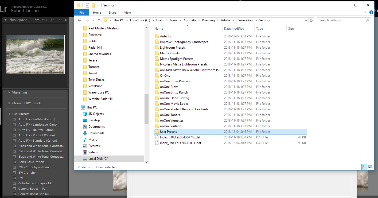
Task: Apply Auto Fix - Landscape (Canon) preset
Action: pos(39,125)
